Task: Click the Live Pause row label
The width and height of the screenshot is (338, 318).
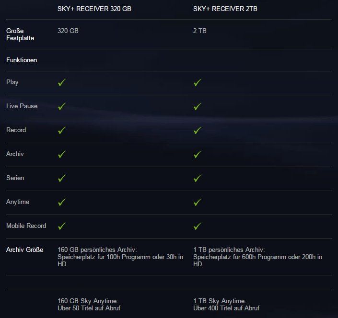Action: click(22, 106)
